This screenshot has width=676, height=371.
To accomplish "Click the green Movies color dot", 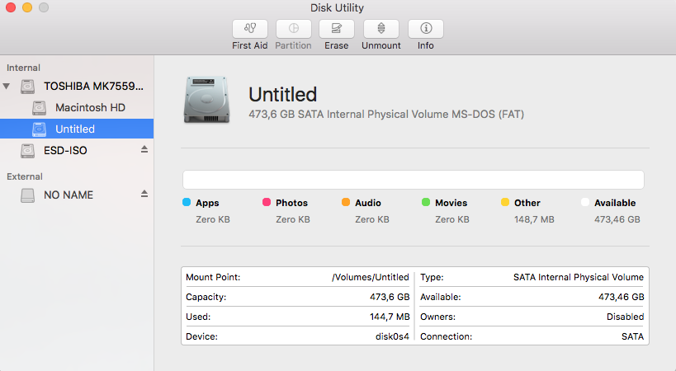I will (x=426, y=202).
